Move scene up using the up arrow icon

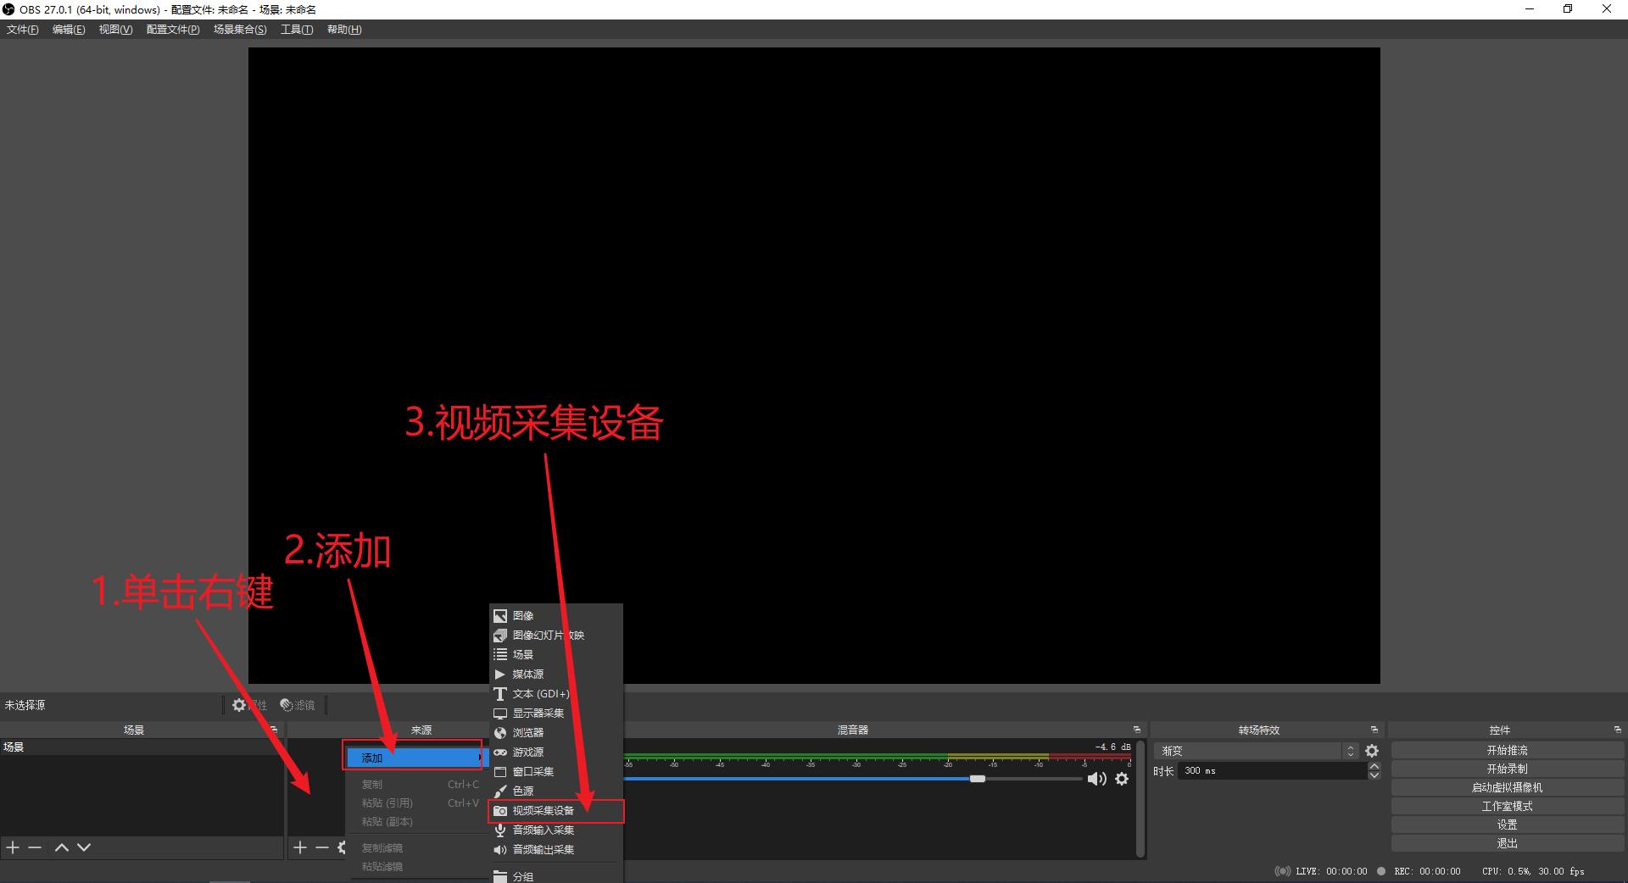coord(61,847)
